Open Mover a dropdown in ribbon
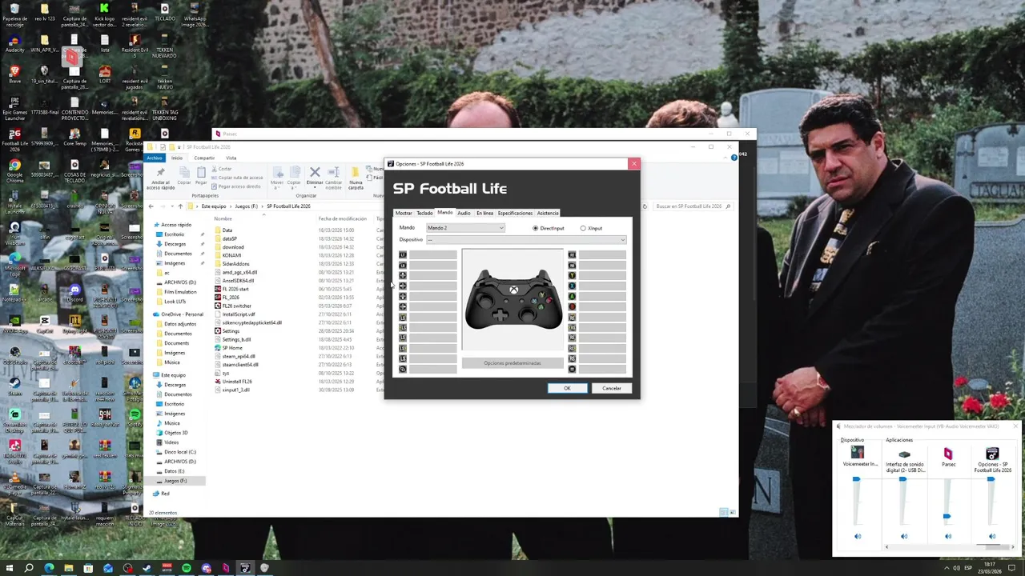The height and width of the screenshot is (576, 1025). tap(277, 178)
